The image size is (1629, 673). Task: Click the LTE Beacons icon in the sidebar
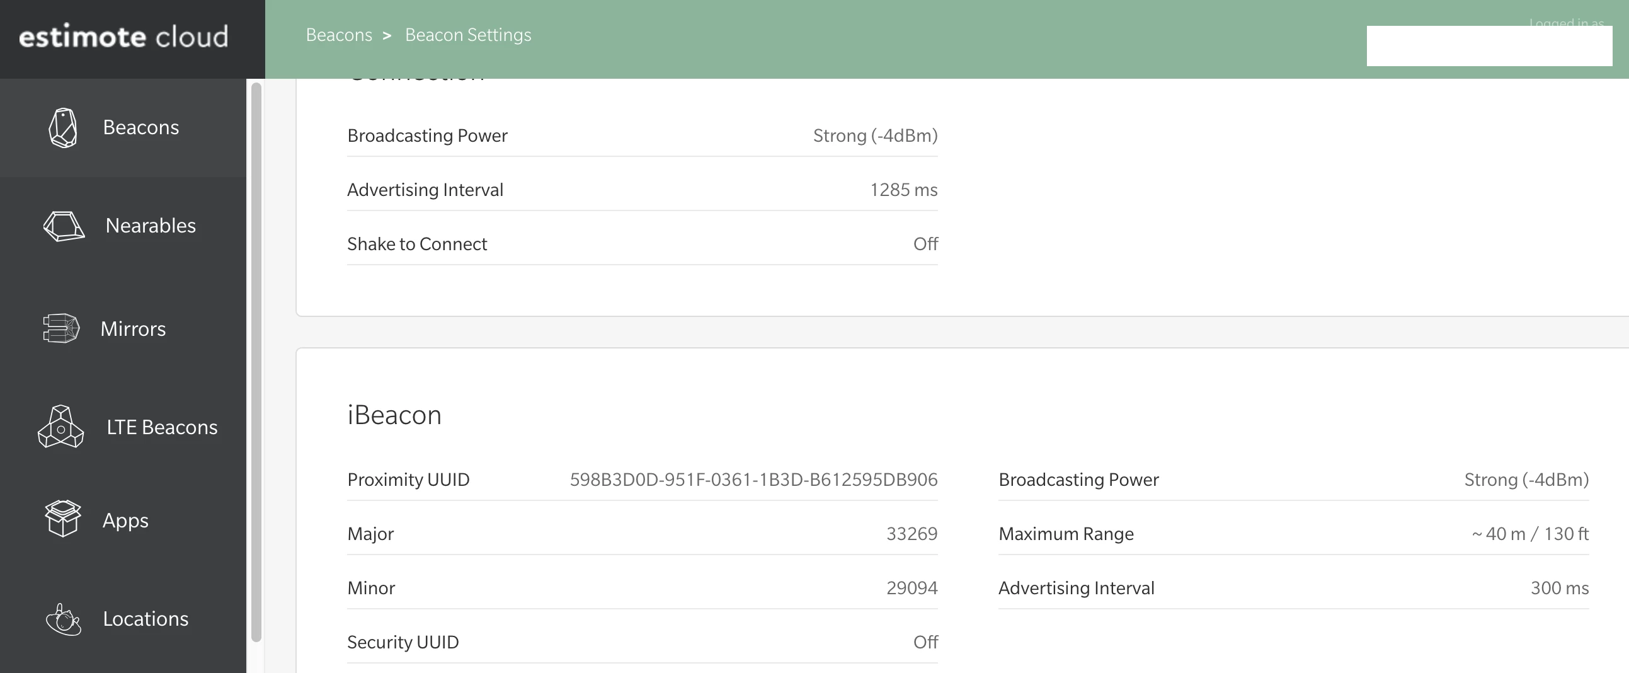click(x=60, y=427)
